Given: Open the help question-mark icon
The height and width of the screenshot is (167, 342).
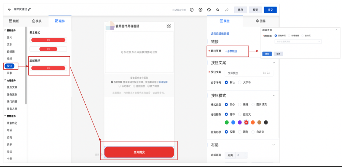Looking at the screenshot, I should tap(192, 10).
